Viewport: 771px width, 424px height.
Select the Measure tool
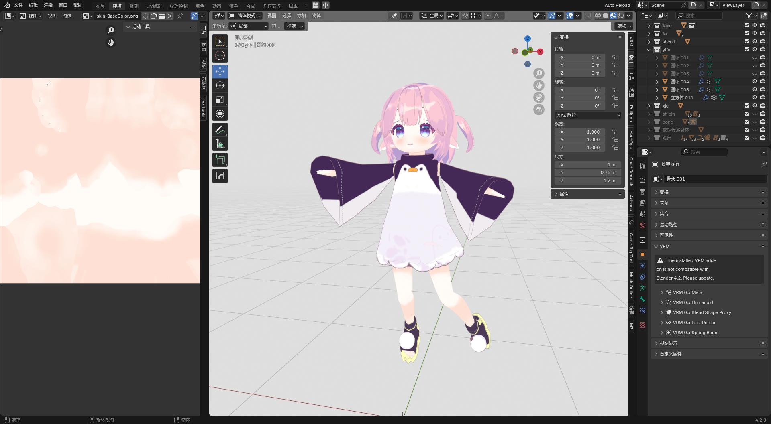pyautogui.click(x=220, y=144)
